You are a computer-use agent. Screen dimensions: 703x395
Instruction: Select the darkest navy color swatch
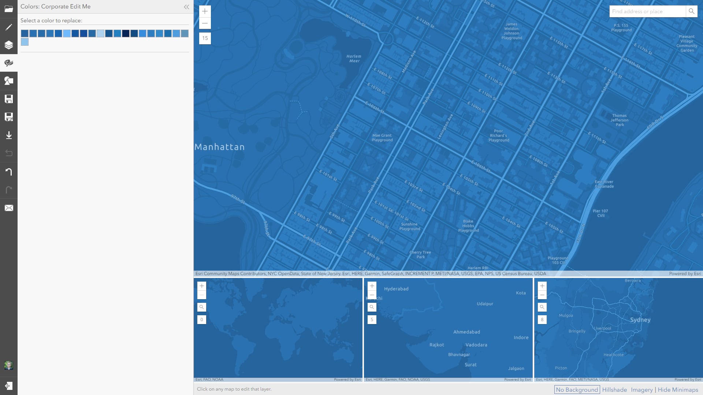(x=126, y=34)
